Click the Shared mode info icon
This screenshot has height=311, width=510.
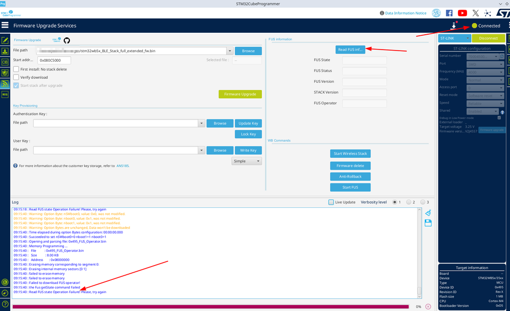(502, 112)
